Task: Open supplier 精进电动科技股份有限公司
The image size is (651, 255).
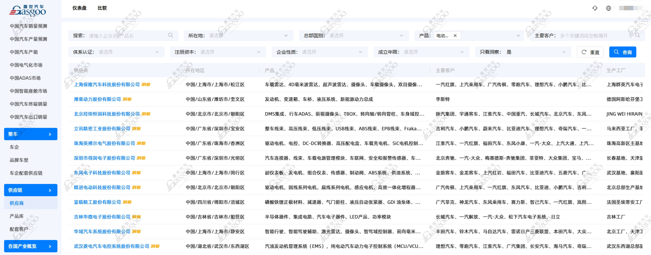Action: pos(102,188)
